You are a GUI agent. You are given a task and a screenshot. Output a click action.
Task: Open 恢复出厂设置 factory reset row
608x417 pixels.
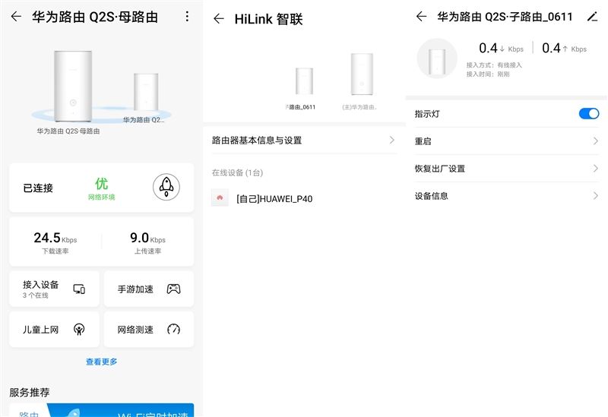click(506, 169)
